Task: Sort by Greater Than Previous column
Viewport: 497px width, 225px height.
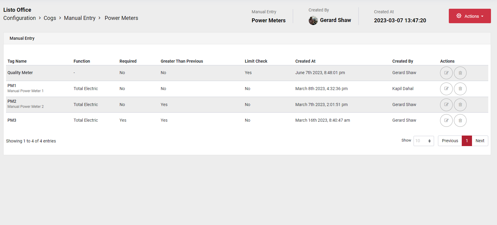Action: click(182, 61)
